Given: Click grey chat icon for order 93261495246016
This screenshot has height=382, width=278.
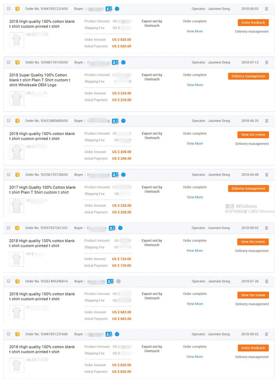Looking at the screenshot, I should pyautogui.click(x=118, y=281).
